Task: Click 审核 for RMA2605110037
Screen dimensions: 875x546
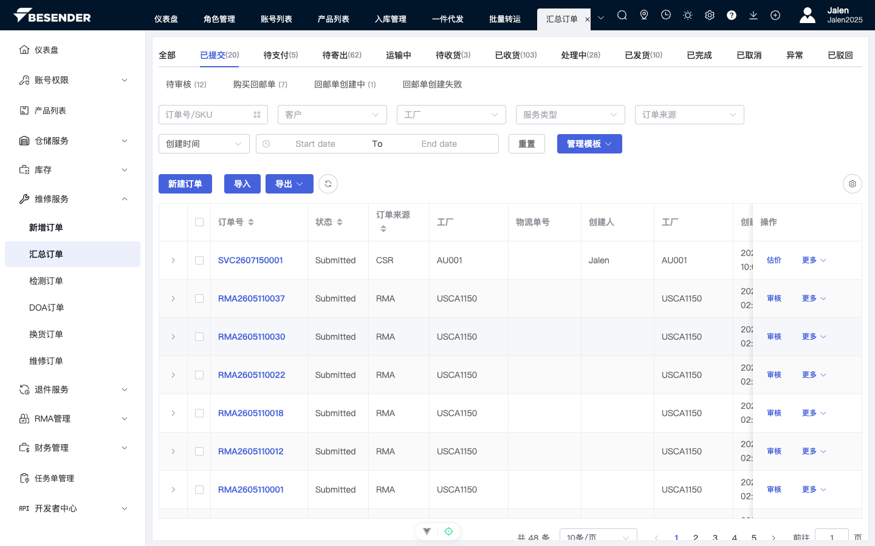Action: coord(774,298)
